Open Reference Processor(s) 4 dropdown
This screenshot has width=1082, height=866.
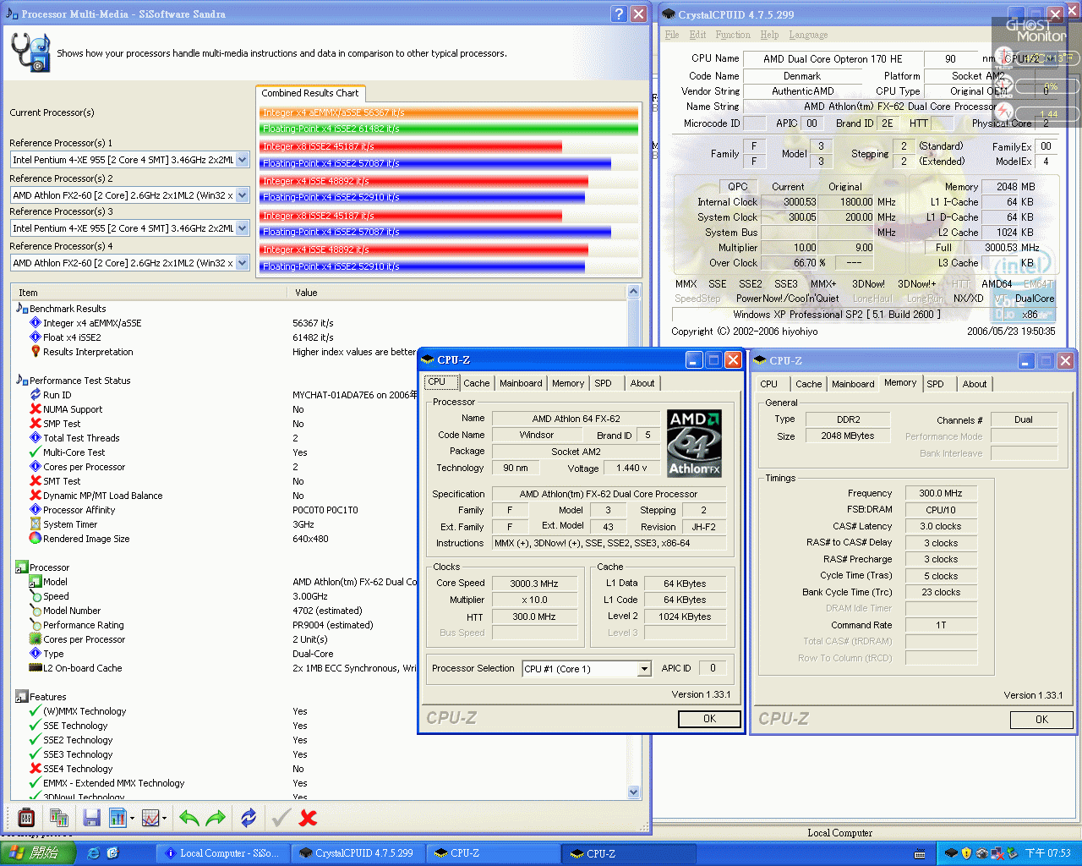[x=243, y=263]
